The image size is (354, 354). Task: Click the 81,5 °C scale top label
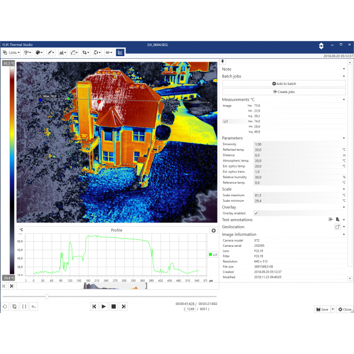[x=9, y=63]
